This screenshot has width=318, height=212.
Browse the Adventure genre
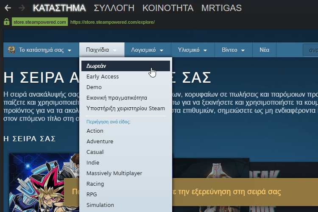coord(126,141)
